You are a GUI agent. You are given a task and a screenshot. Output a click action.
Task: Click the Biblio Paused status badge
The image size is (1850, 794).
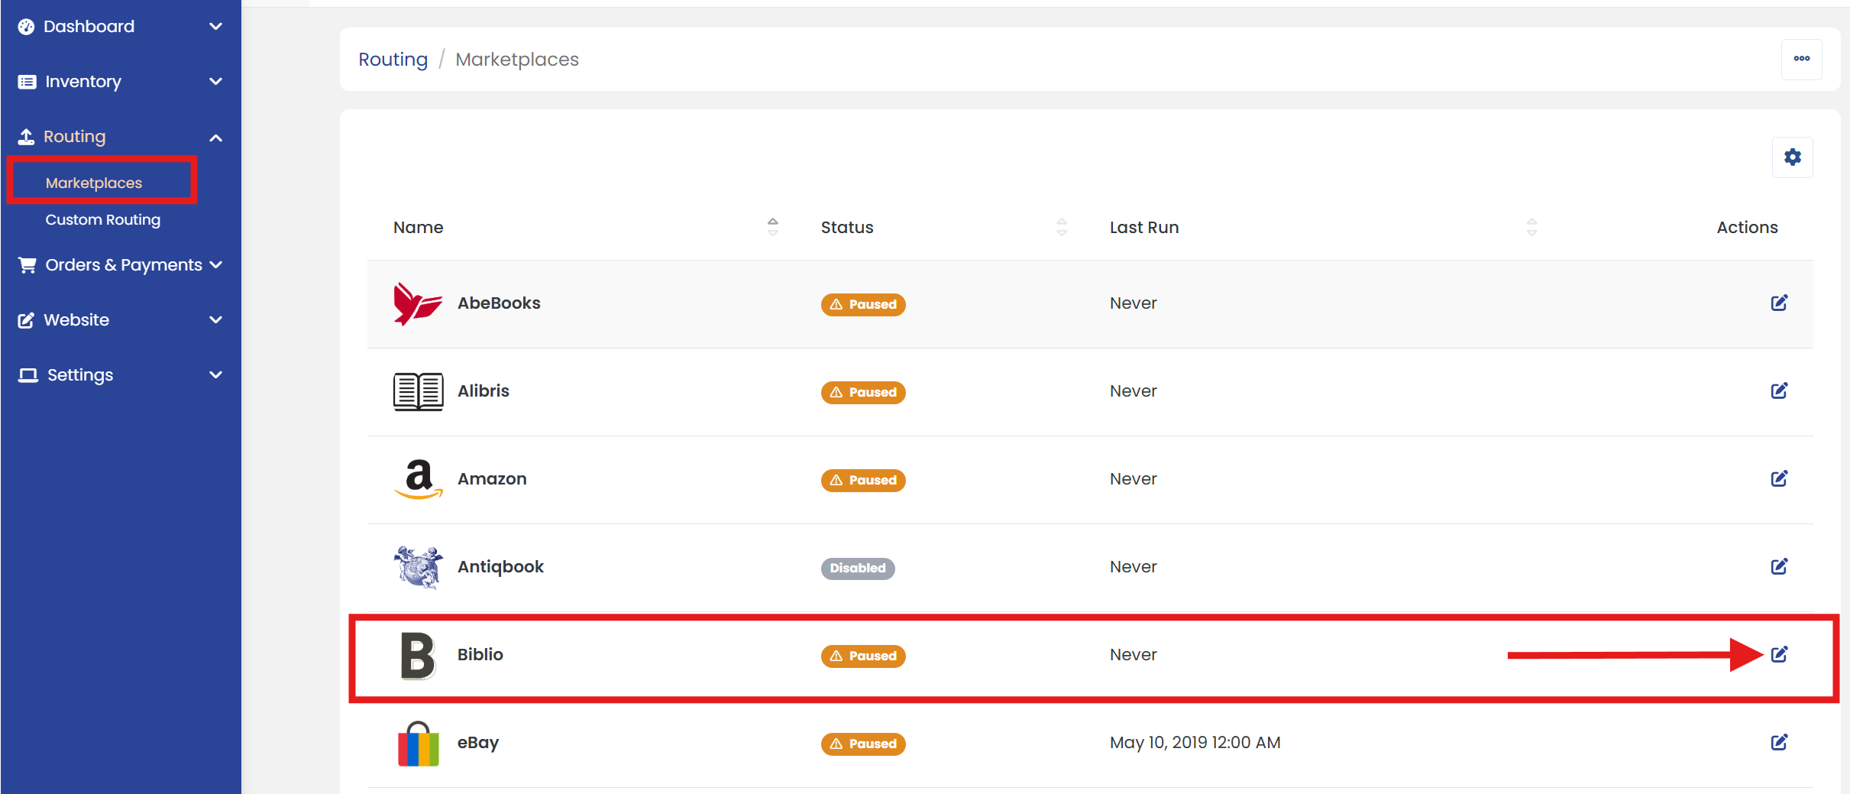click(x=863, y=656)
